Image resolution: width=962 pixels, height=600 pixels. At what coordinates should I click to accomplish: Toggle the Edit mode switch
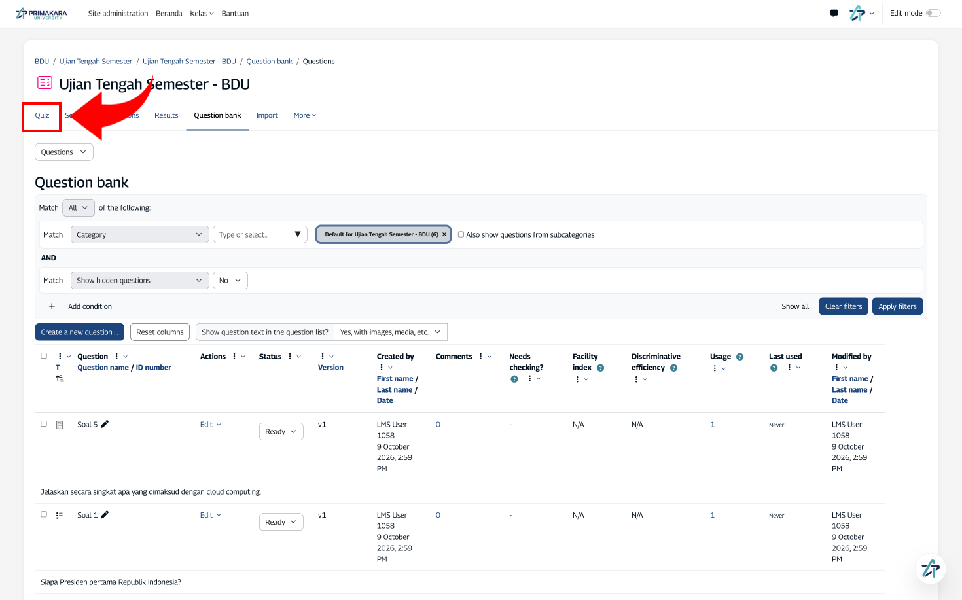click(x=933, y=13)
